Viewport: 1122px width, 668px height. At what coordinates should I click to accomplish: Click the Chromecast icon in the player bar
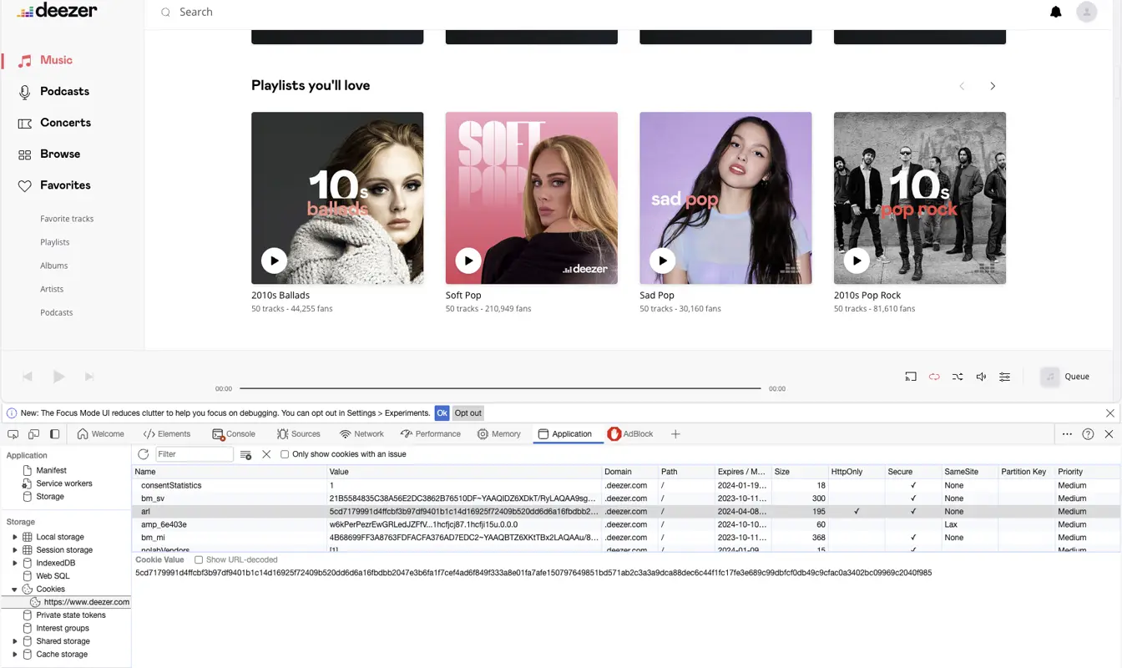(911, 377)
